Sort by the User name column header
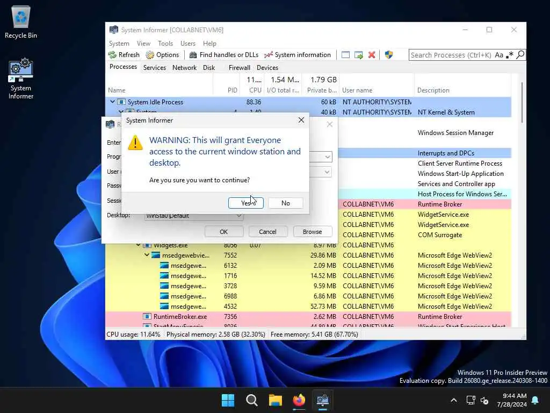Screen dimensions: 550x413 coord(377,90)
